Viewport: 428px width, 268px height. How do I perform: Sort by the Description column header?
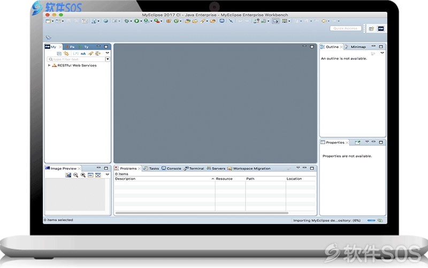[165, 179]
